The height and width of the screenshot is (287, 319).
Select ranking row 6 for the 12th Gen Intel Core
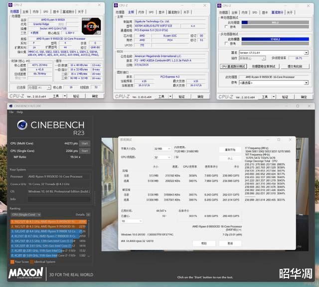48,246
